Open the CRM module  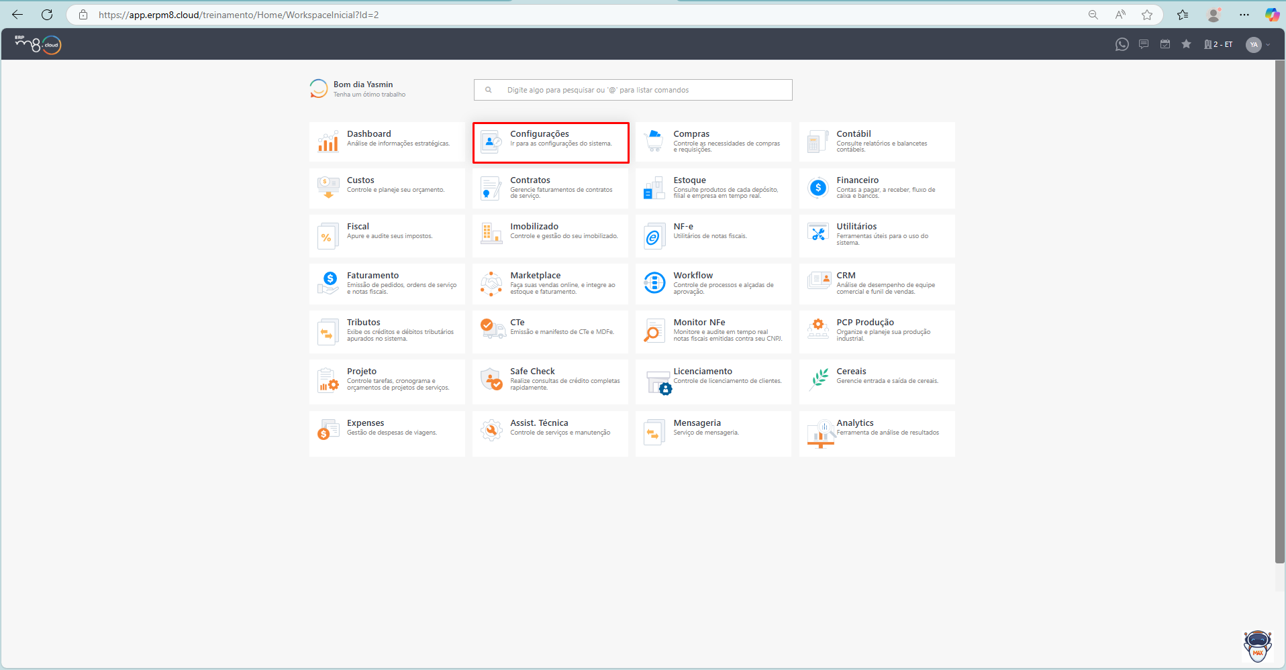[877, 284]
